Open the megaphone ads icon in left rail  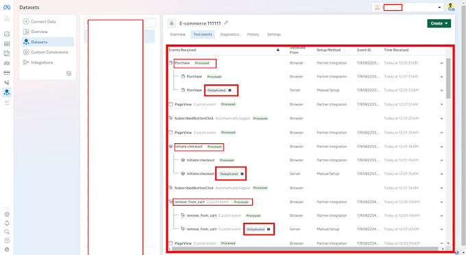pyautogui.click(x=7, y=82)
